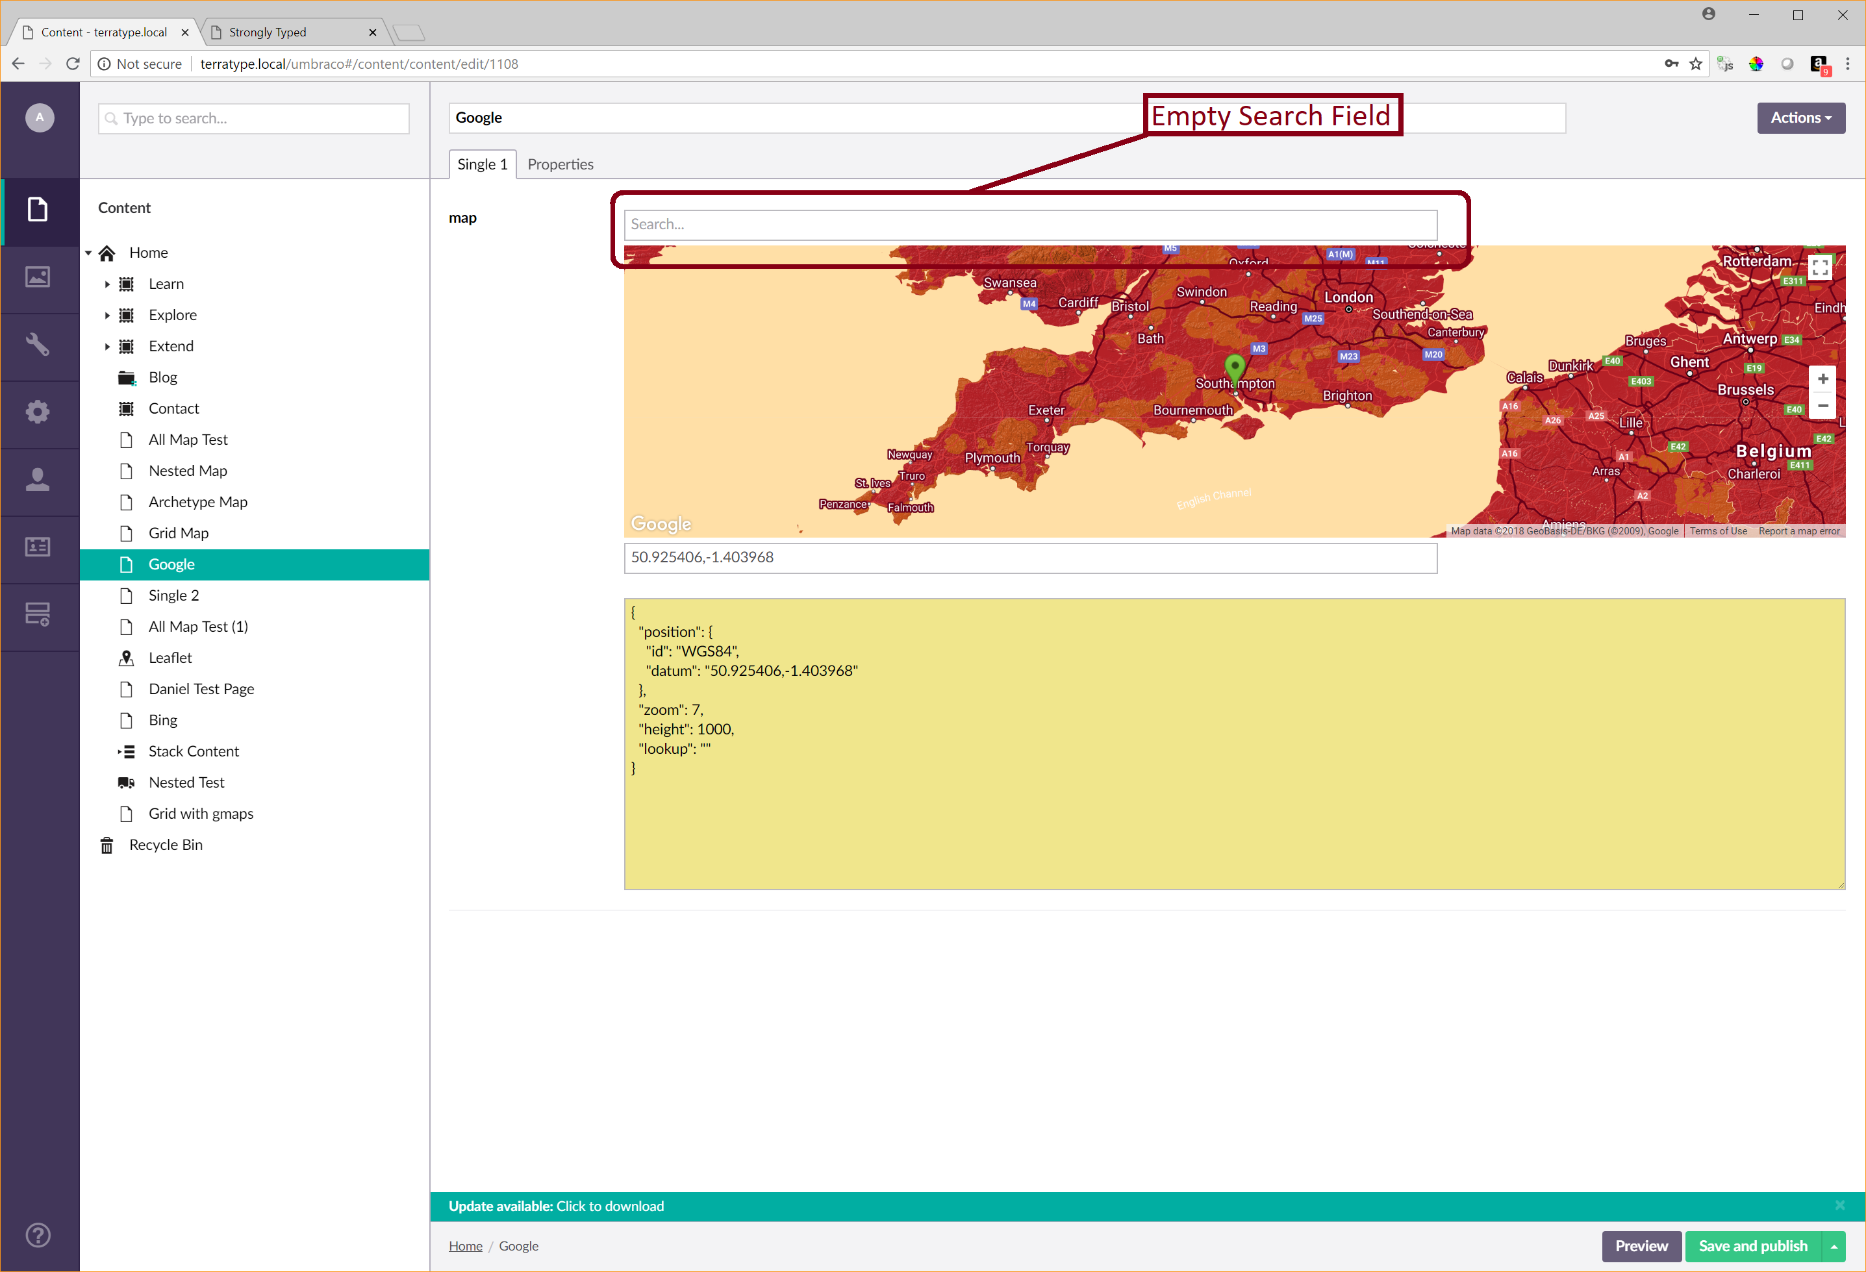The image size is (1866, 1272).
Task: Expand the Learn tree node
Action: click(107, 284)
